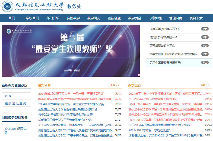Open 增开第二批线下通识基础选修 notice
The image size is (213, 141).
[166, 109]
